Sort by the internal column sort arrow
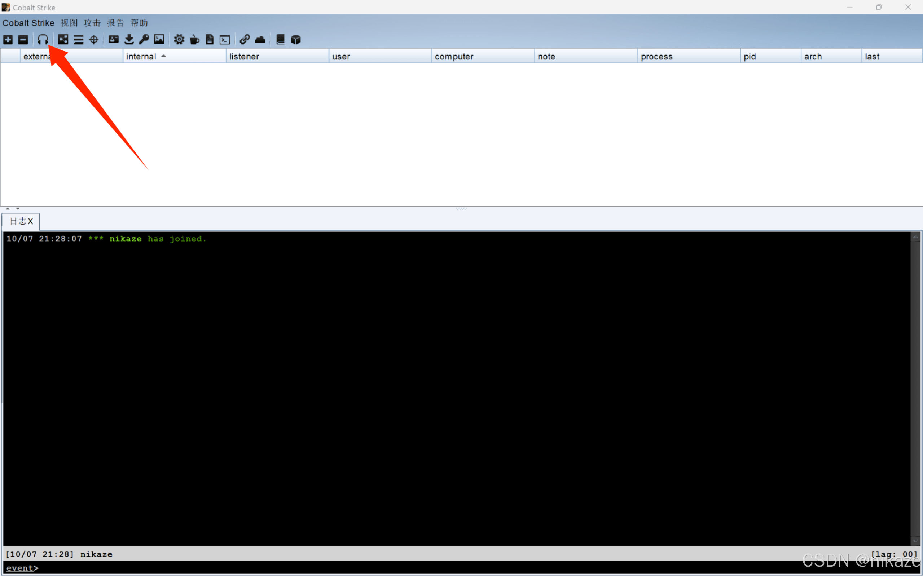Screen dimensions: 923x576 [x=163, y=56]
